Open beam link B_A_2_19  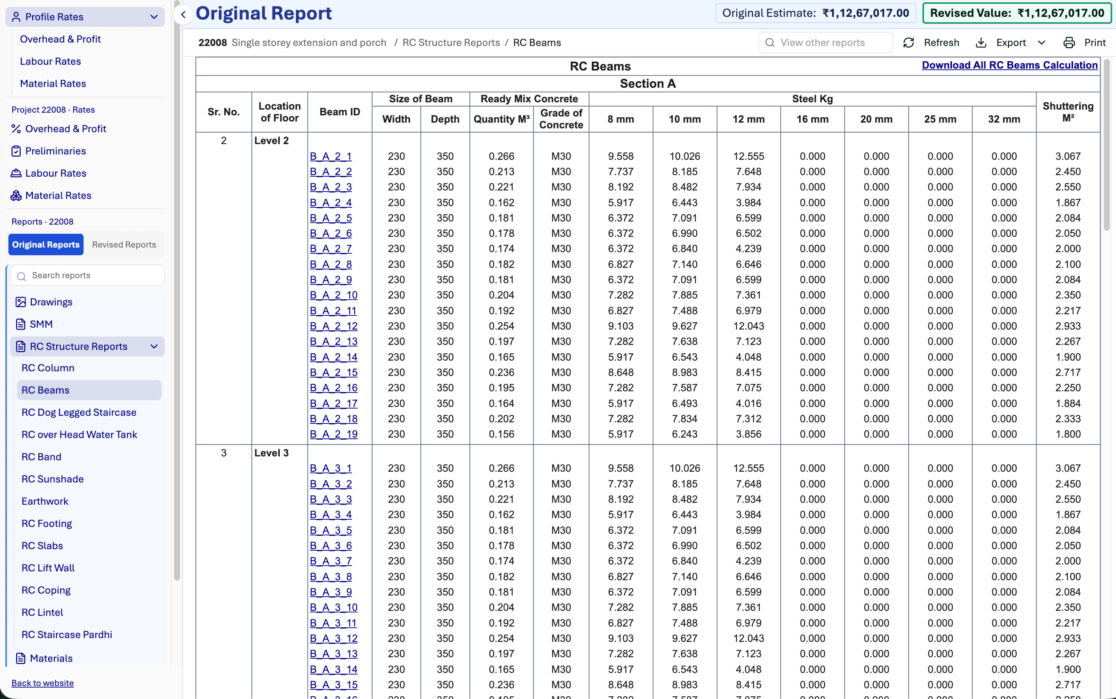[333, 434]
